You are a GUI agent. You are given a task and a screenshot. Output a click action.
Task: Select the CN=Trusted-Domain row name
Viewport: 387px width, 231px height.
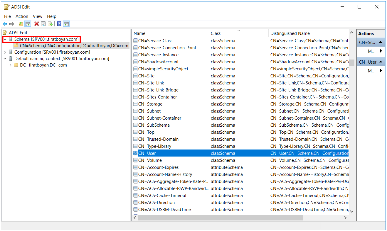pyautogui.click(x=158, y=139)
